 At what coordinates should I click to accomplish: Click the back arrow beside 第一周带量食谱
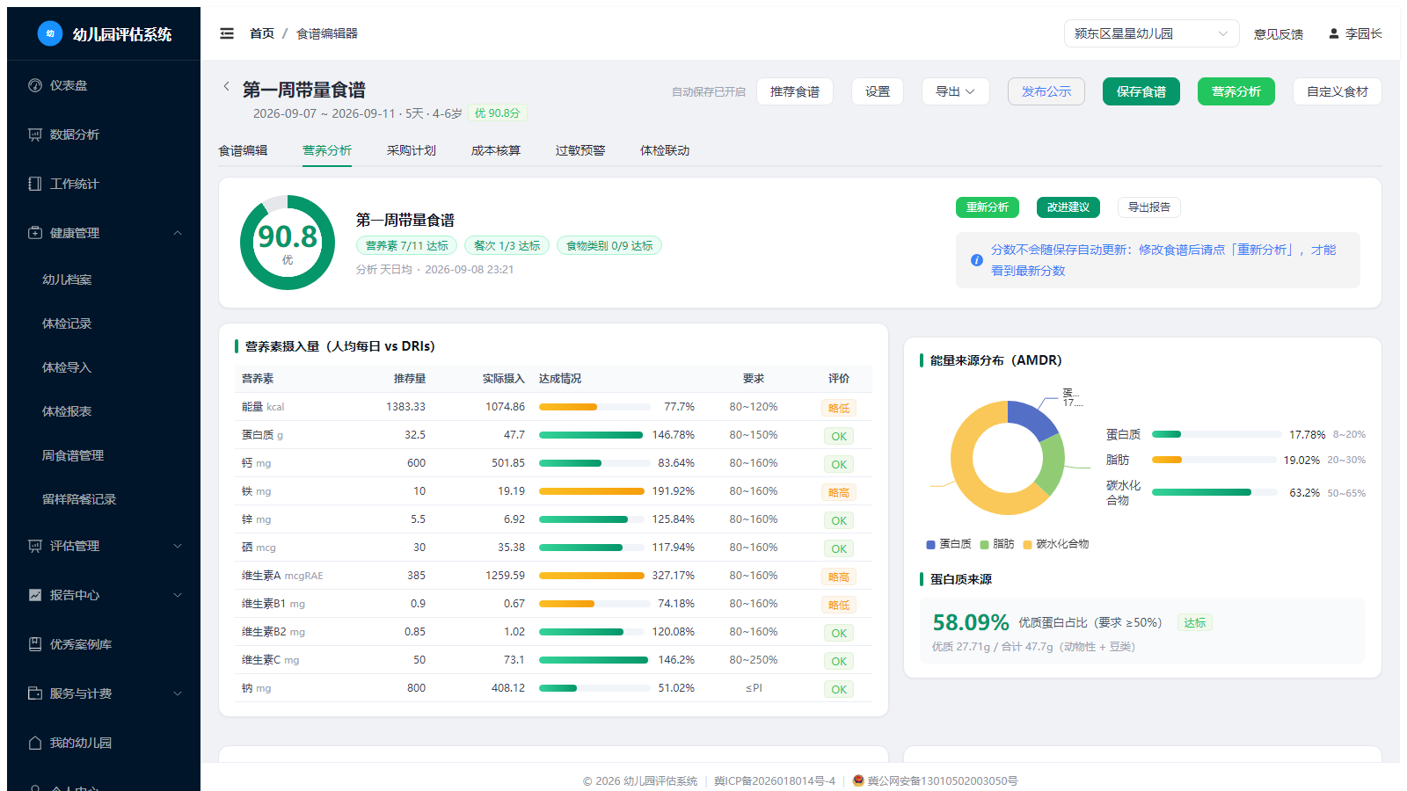point(226,86)
